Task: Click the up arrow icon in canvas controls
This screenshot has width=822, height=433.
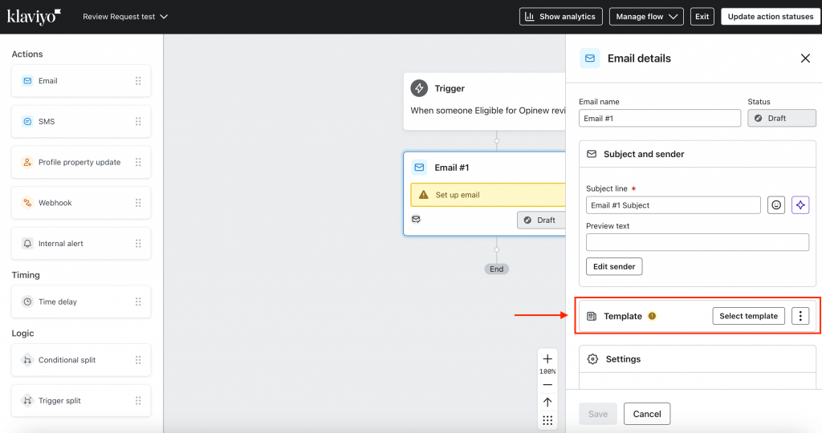Action: click(547, 402)
